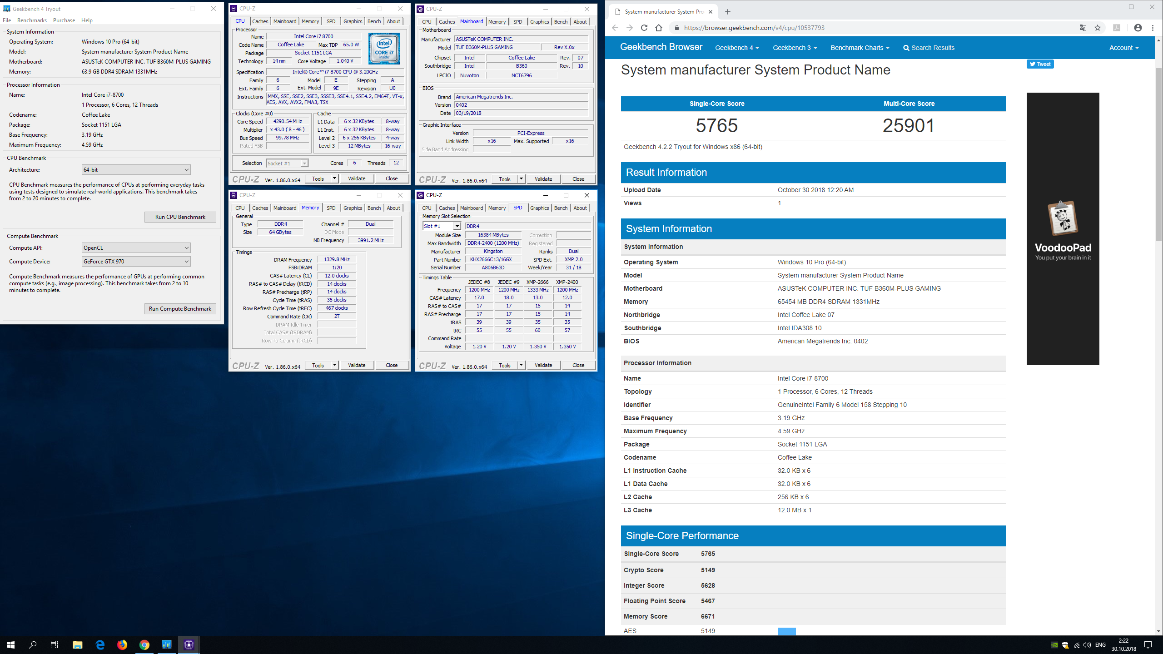The image size is (1163, 654).
Task: Expand Account dropdown in Geekbench Browser
Action: click(1124, 48)
